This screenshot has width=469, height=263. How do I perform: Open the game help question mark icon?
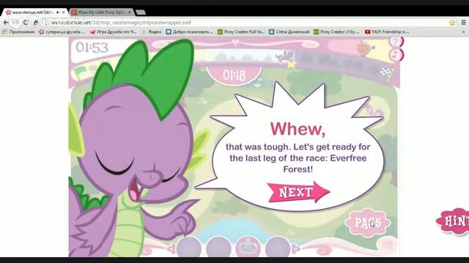396,42
